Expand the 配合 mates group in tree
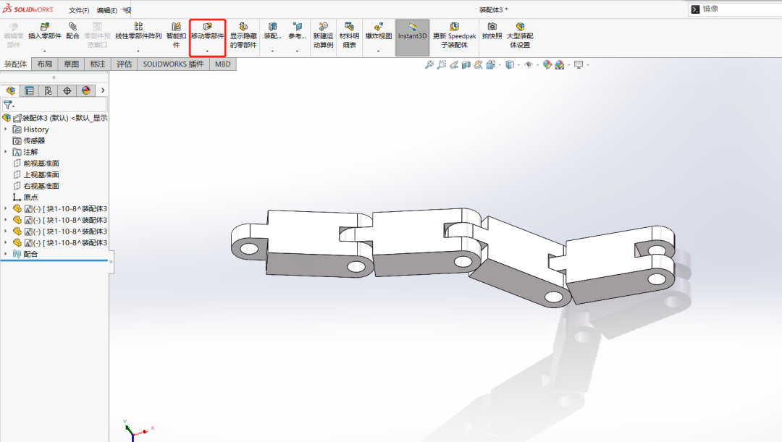782x442 pixels. (x=6, y=254)
